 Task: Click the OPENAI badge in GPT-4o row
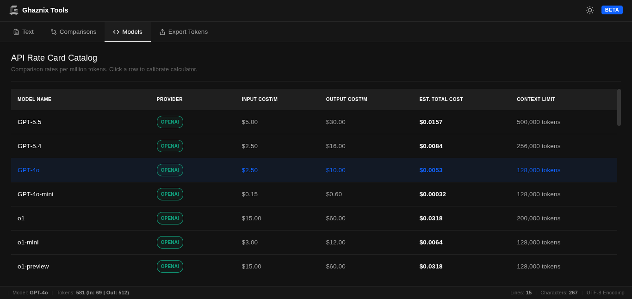pyautogui.click(x=170, y=170)
